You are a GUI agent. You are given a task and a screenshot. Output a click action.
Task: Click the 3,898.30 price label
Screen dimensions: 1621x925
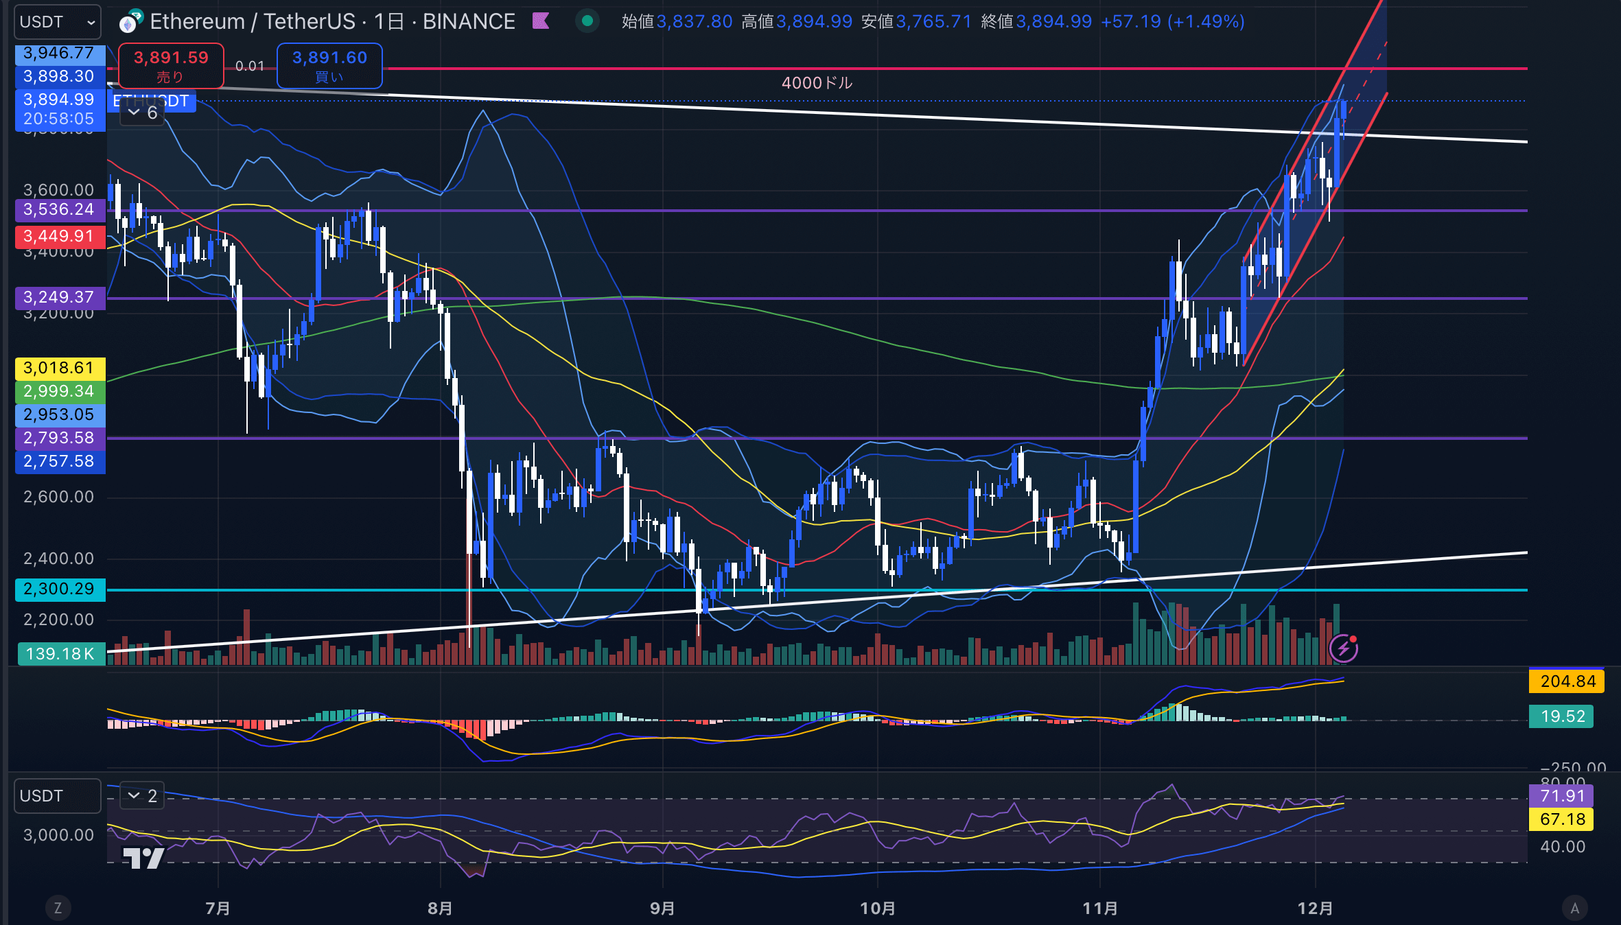[x=60, y=76]
